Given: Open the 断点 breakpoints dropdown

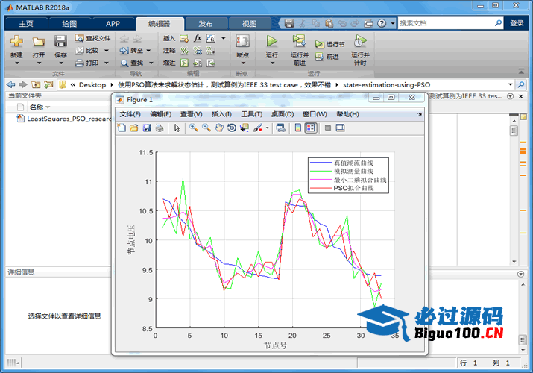Looking at the screenshot, I should coord(243,63).
